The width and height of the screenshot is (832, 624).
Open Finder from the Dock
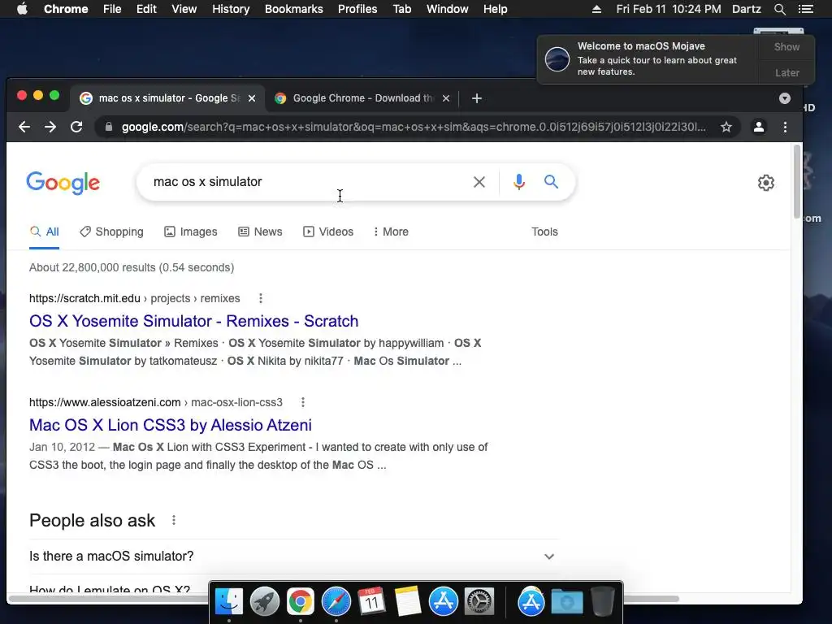[229, 602]
